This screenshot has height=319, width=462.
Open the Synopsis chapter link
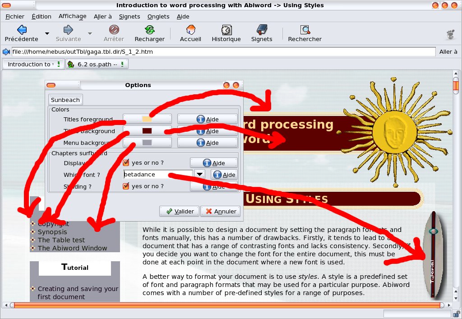[x=52, y=232]
